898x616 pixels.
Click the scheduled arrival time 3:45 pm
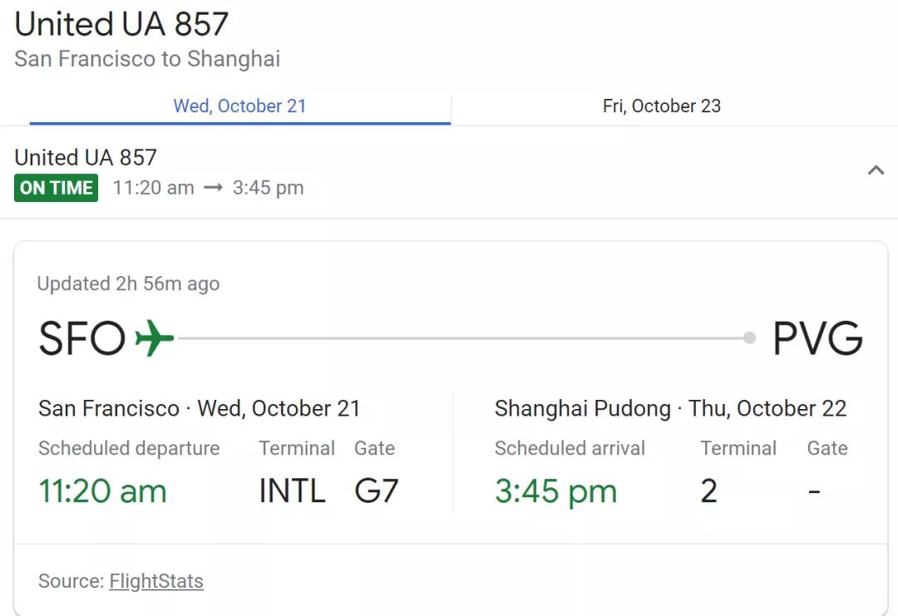(555, 491)
